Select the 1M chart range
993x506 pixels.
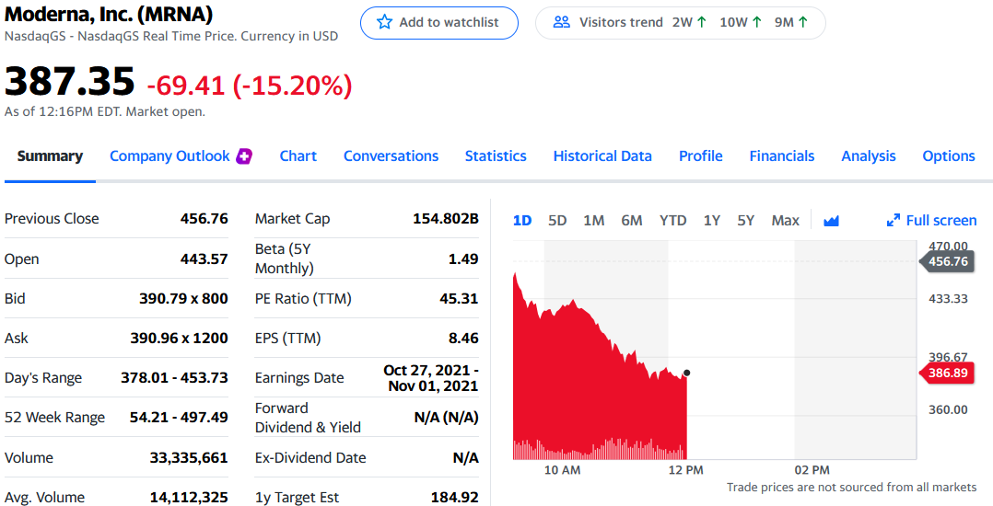593,220
